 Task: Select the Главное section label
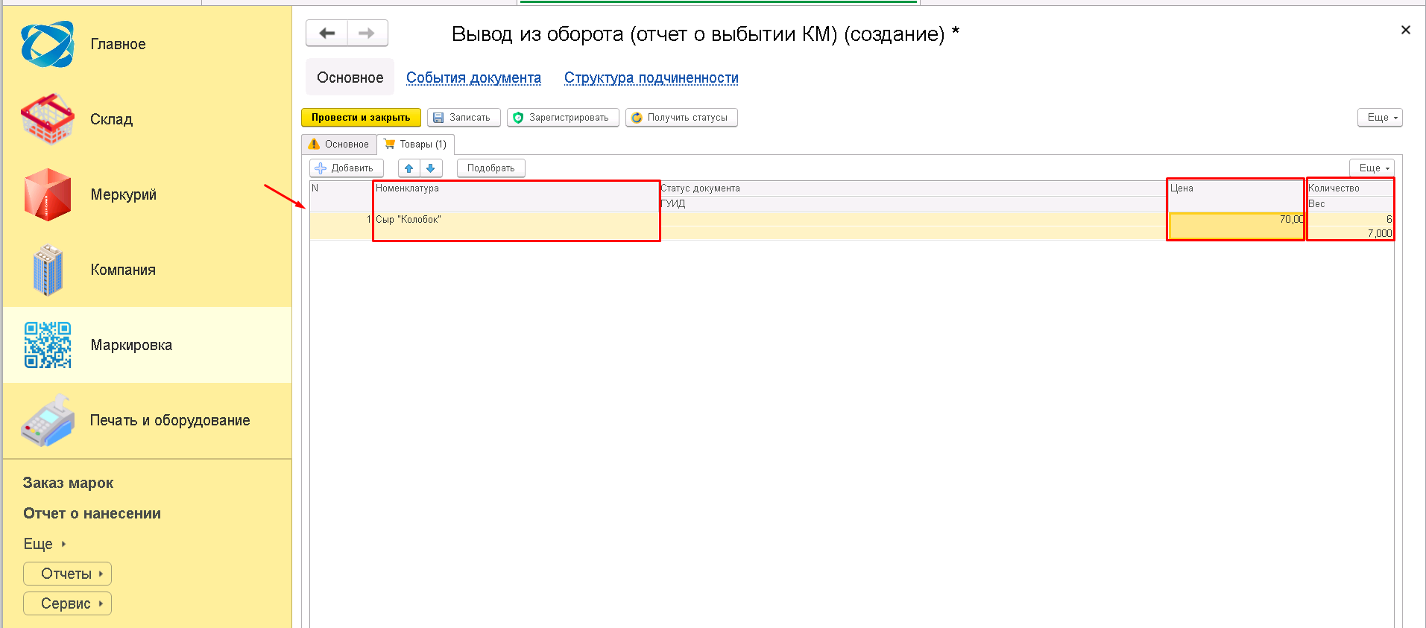point(118,44)
